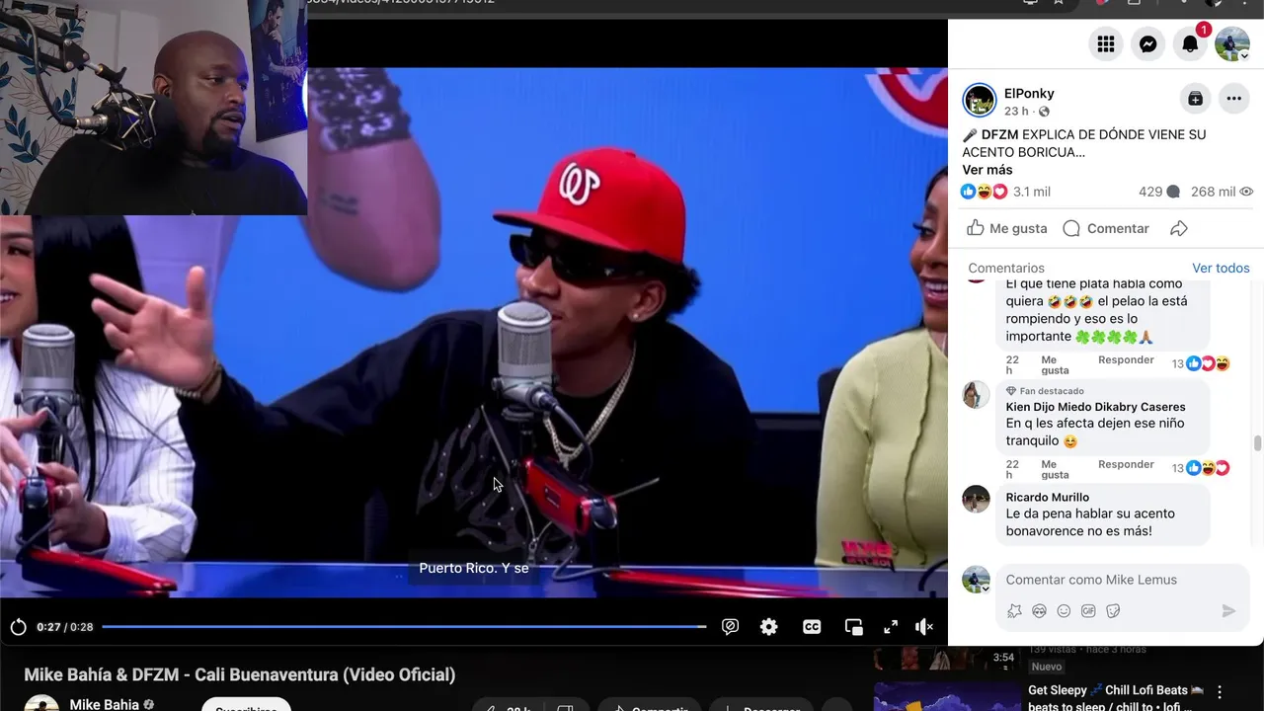Unmute the video sound
Viewport: 1264px width, 711px height.
(924, 627)
